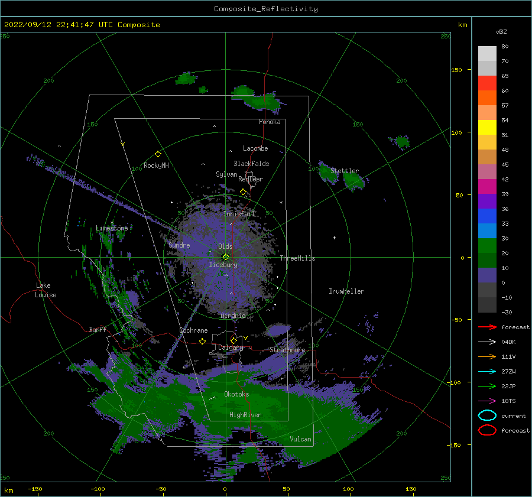Pick the green 22JP arrow symbol
The image size is (532, 497).
click(x=487, y=386)
